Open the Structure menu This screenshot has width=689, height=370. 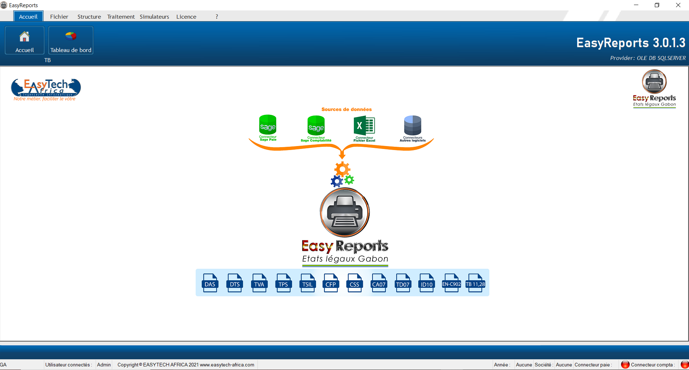coord(89,17)
